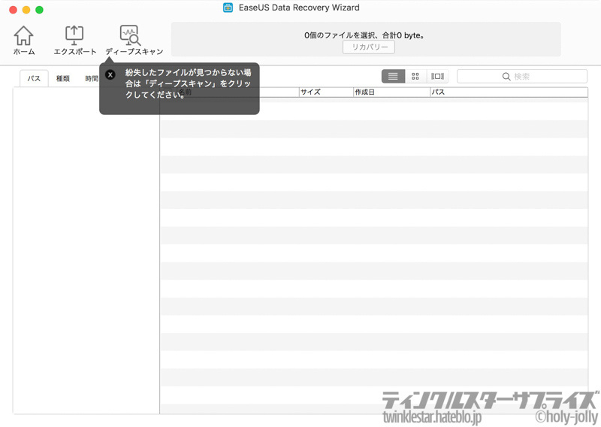
Task: Switch to the 種類 tab
Action: coord(63,78)
